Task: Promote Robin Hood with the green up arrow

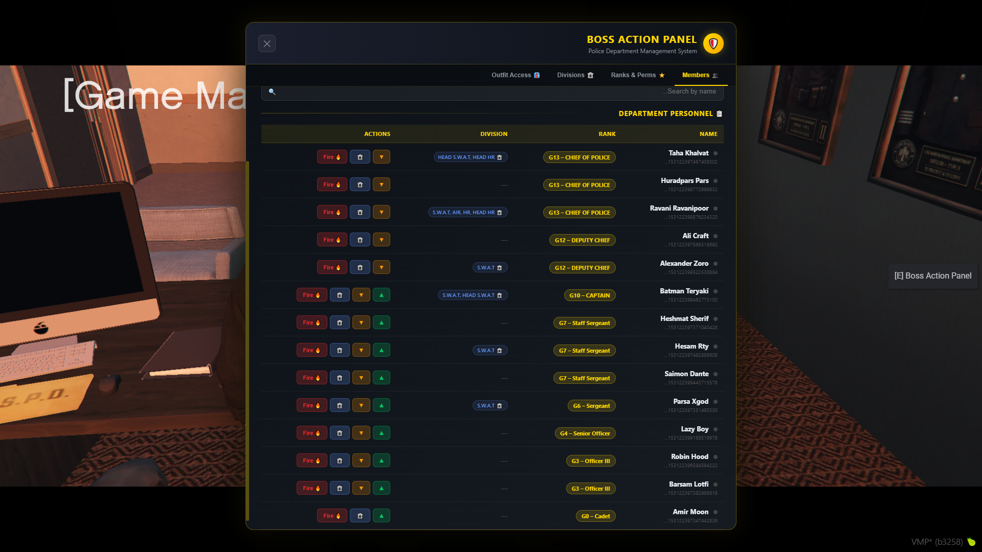Action: point(382,461)
